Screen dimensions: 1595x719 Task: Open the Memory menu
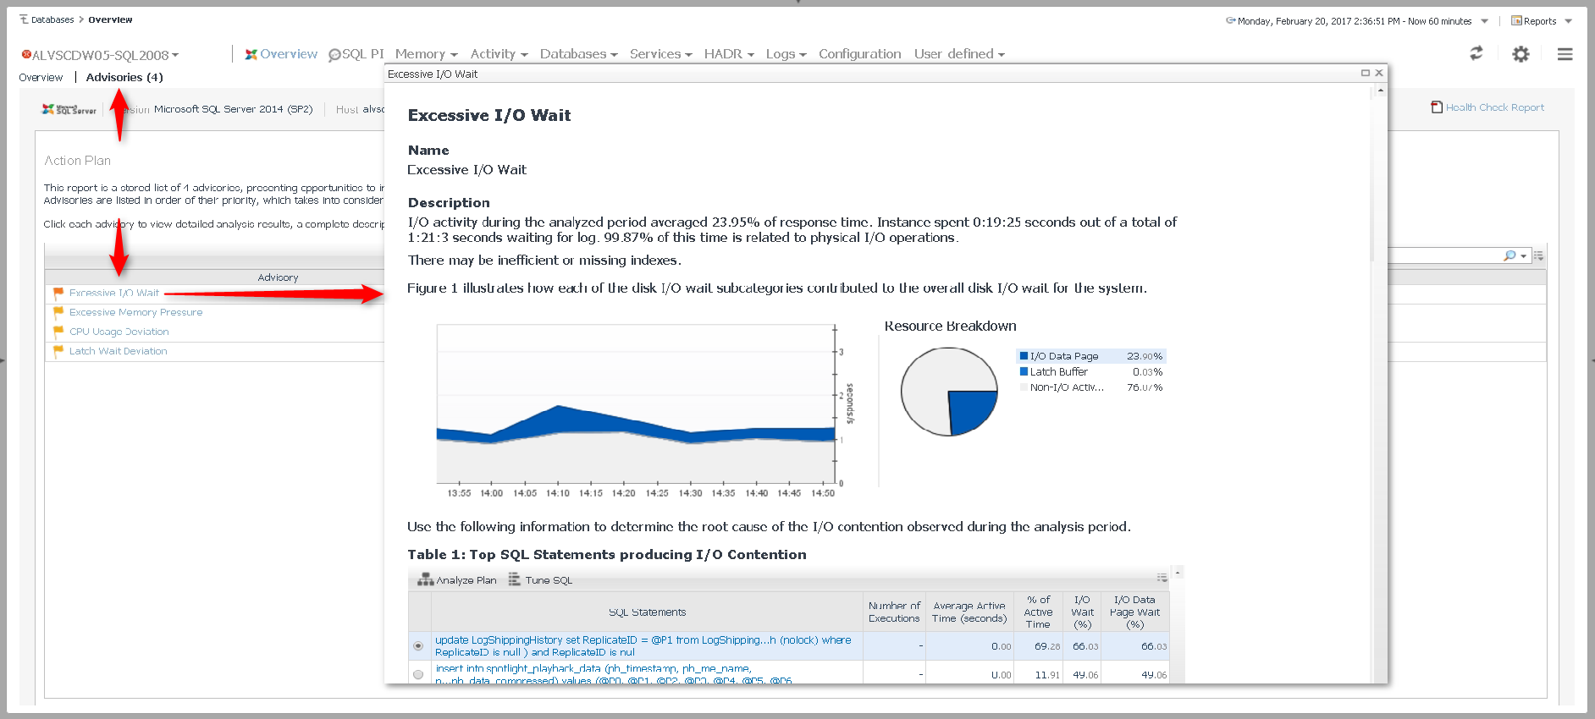point(426,54)
